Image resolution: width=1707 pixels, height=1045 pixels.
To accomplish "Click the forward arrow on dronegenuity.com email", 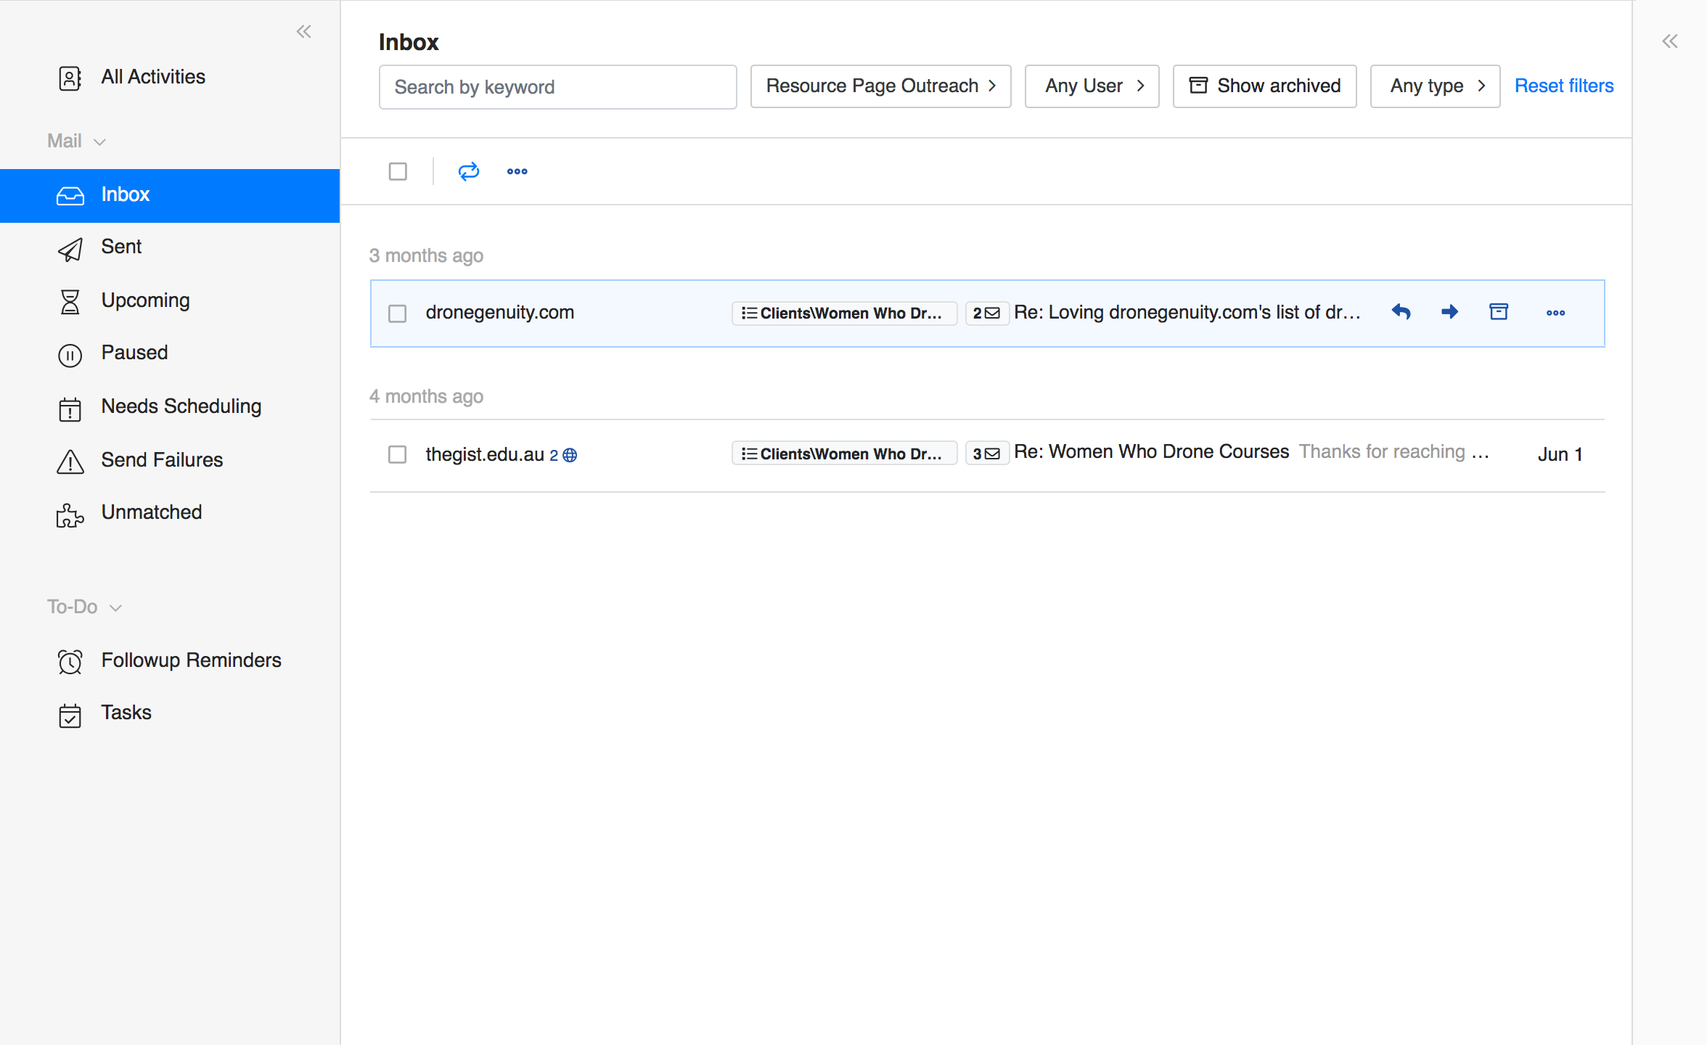I will 1449,312.
